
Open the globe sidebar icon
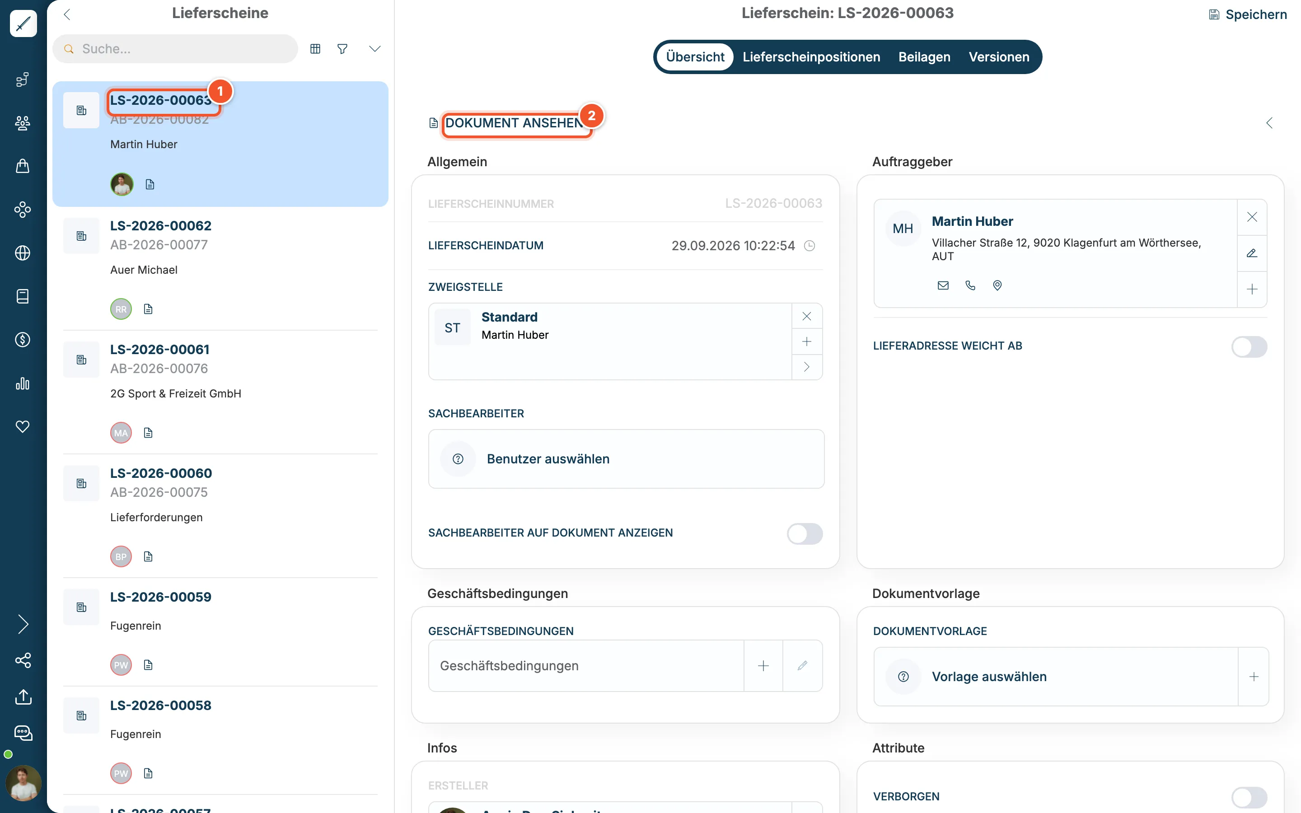point(23,253)
